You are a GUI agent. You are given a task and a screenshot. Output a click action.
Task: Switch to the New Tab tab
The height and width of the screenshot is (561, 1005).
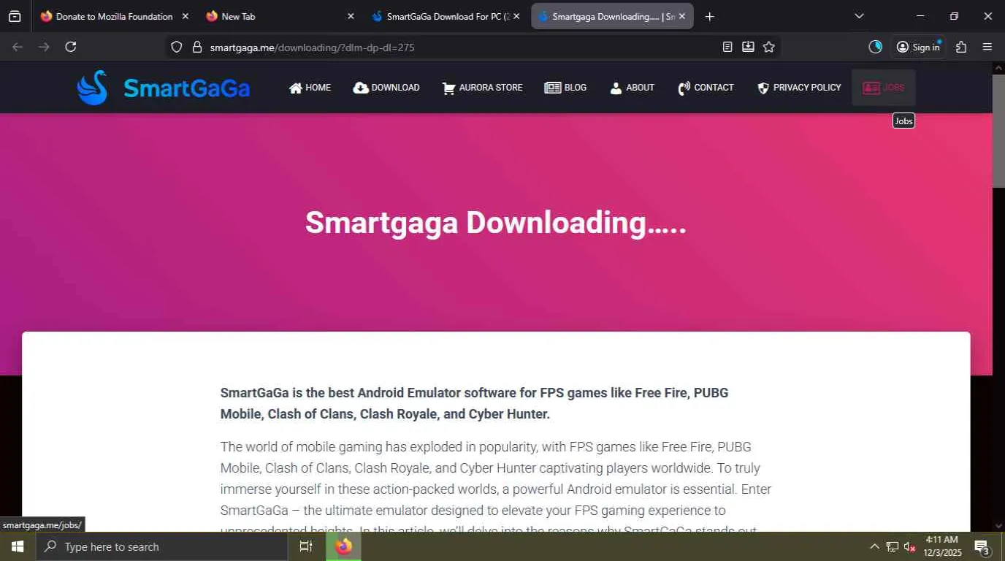(x=280, y=16)
